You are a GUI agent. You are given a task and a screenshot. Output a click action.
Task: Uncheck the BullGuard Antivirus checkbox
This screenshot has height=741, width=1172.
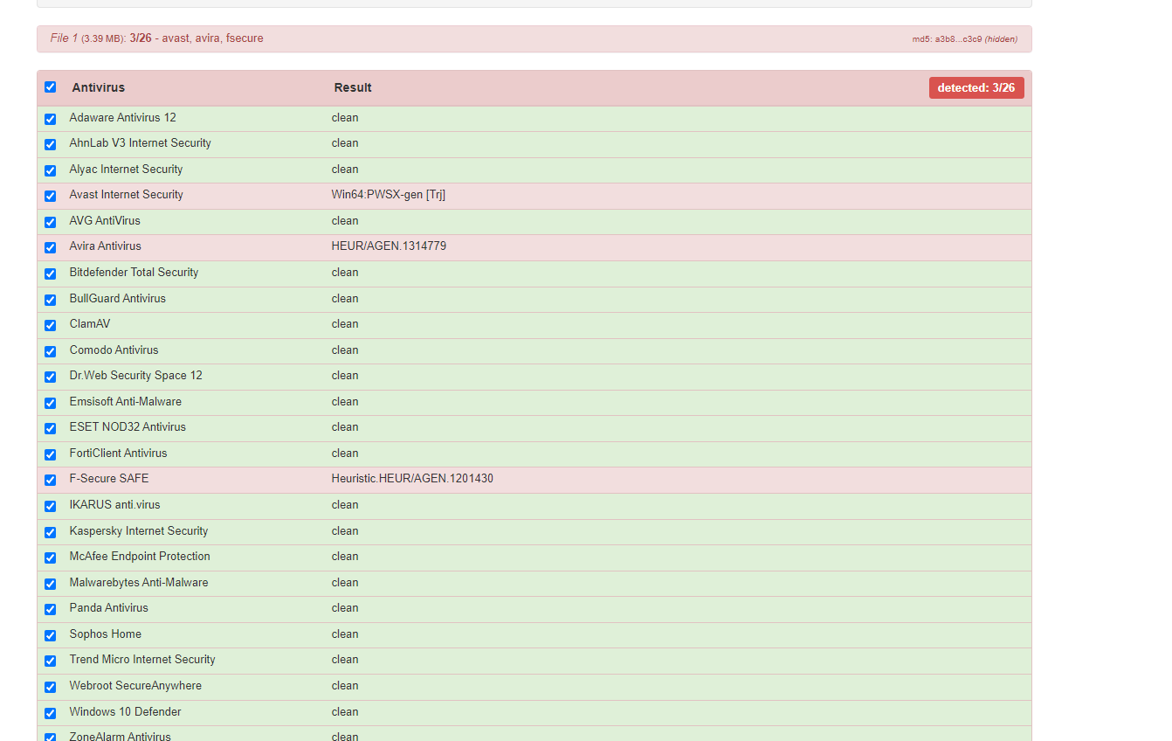pyautogui.click(x=50, y=300)
